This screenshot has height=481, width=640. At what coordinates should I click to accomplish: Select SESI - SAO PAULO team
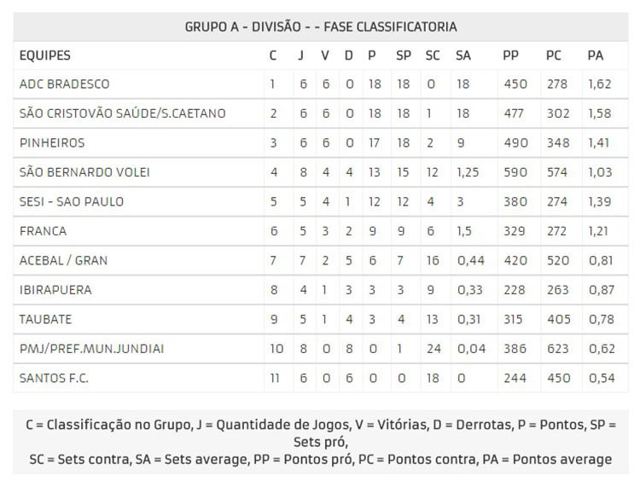(72, 201)
